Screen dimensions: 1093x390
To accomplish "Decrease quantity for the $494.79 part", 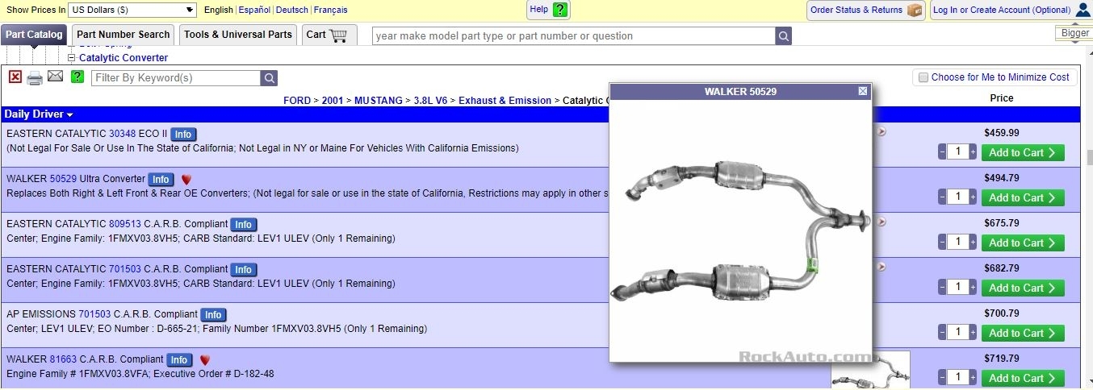I will (x=942, y=197).
